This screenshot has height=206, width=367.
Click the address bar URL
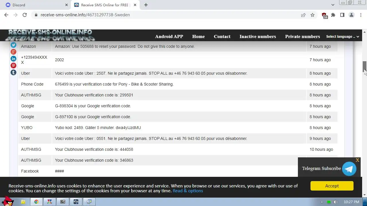click(85, 15)
